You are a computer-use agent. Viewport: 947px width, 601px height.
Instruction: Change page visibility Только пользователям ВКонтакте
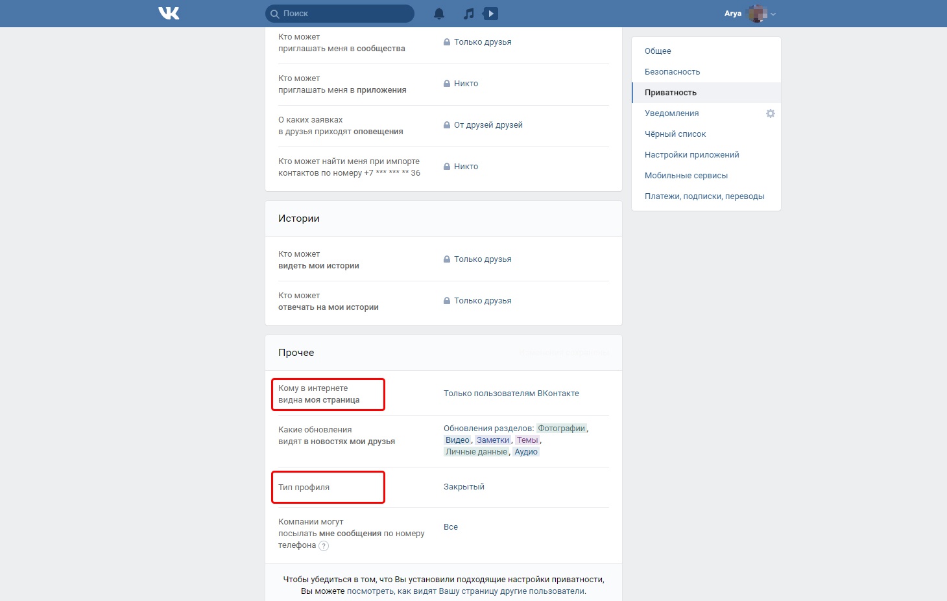point(511,394)
